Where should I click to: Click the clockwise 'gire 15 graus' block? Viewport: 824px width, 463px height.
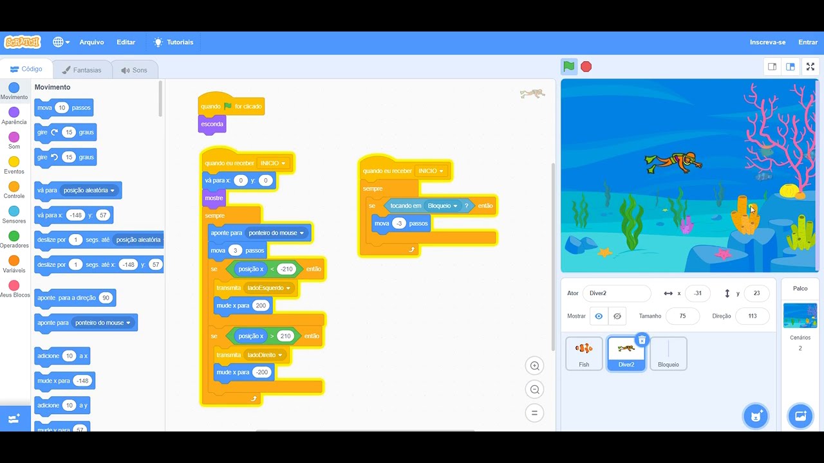(x=66, y=132)
